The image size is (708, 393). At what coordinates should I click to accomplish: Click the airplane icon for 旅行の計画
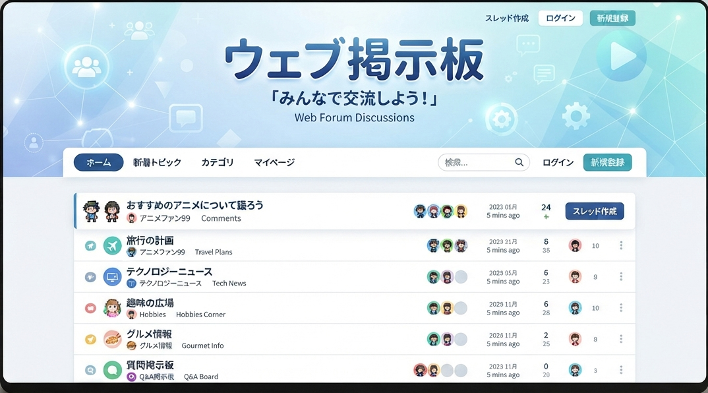click(x=113, y=246)
